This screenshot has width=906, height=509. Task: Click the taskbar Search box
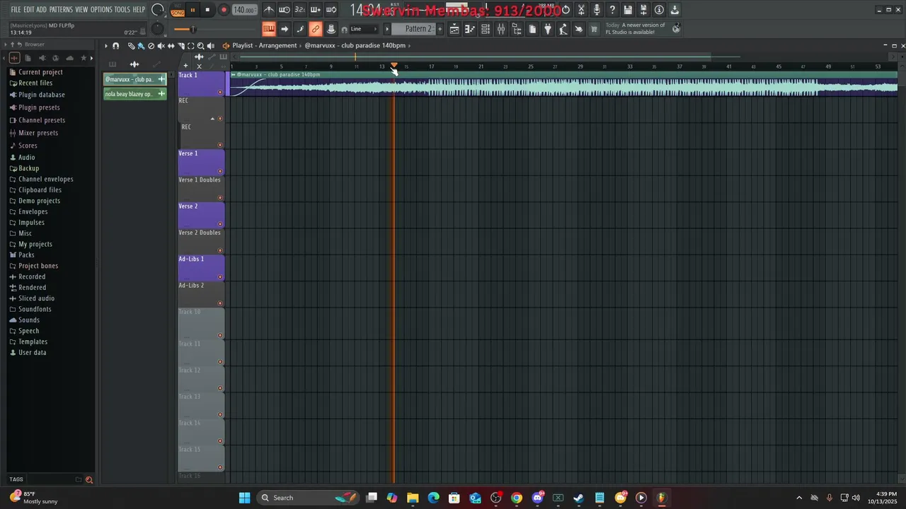coord(306,498)
